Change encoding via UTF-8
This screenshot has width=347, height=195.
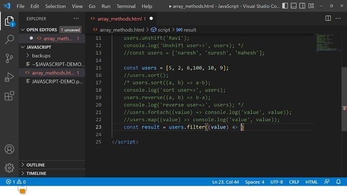point(277,182)
